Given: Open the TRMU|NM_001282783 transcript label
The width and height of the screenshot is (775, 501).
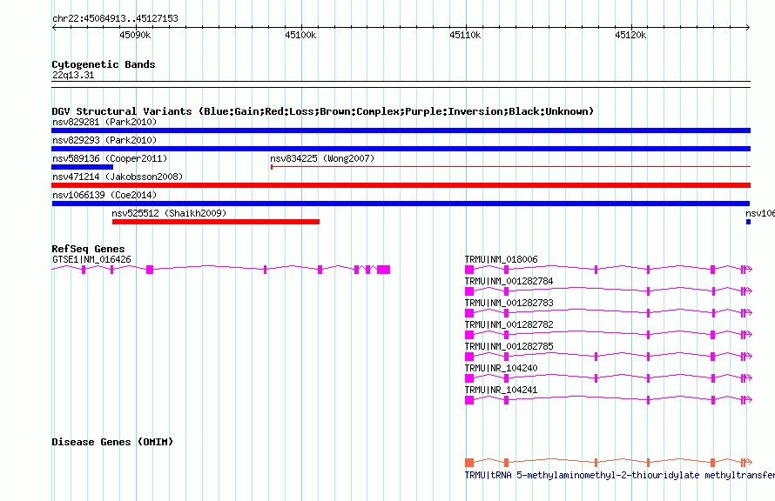Looking at the screenshot, I should [509, 303].
